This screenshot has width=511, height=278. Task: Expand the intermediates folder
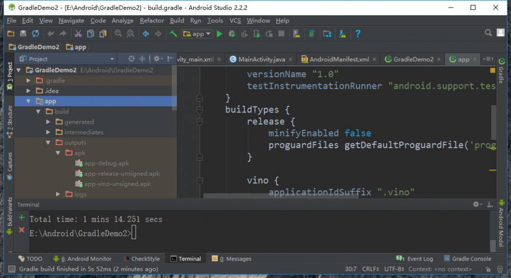tap(48, 132)
